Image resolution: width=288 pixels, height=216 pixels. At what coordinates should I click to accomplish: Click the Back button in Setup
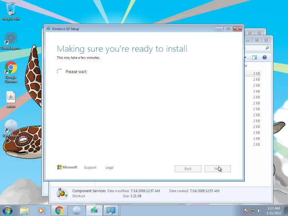(x=188, y=169)
